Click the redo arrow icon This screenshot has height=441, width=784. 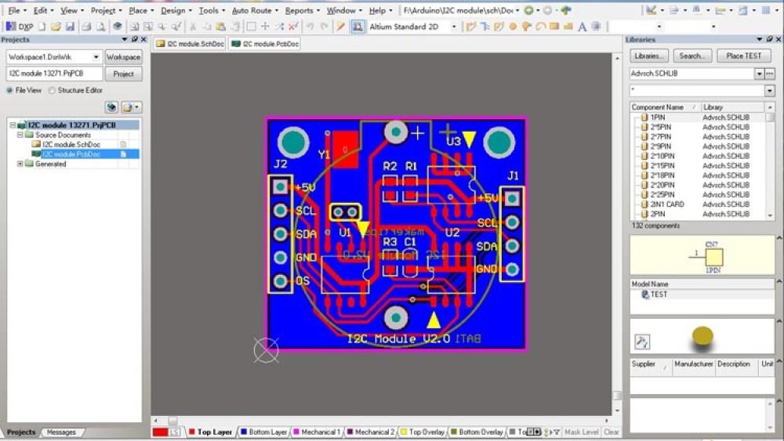tap(324, 27)
